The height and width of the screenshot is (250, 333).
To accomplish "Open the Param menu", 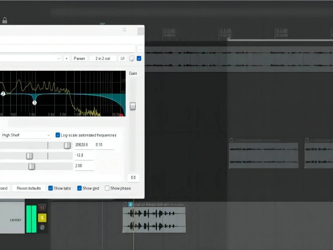I will click(x=79, y=58).
